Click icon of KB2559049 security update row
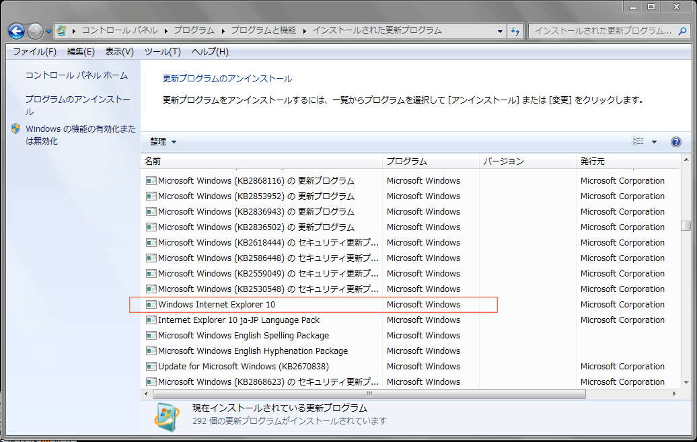697x442 pixels. (151, 274)
